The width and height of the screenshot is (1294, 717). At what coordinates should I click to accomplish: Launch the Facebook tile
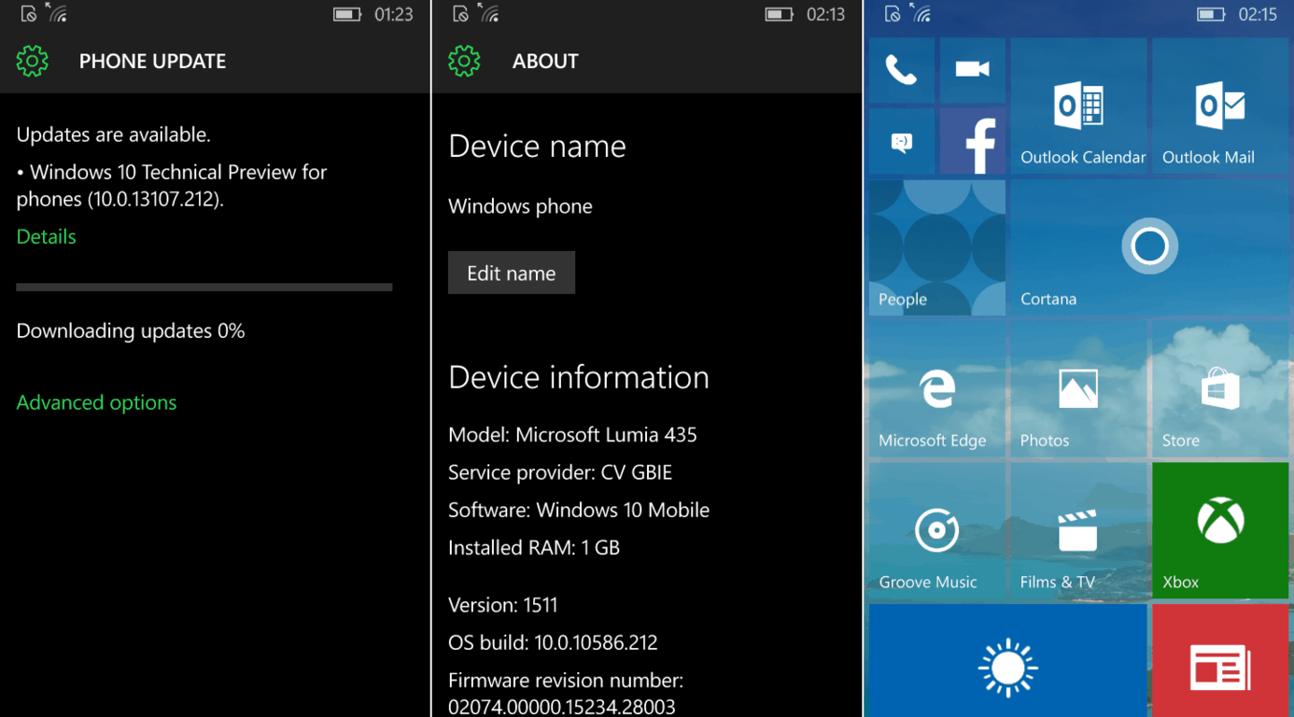point(973,141)
